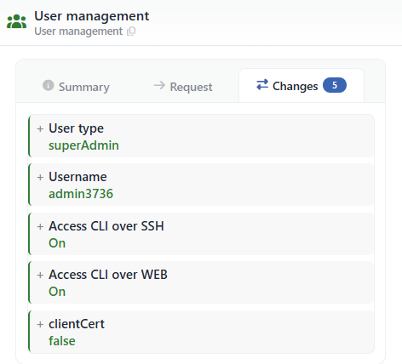The image size is (402, 364).
Task: Click the plus next to Access CLI over SSH
Action: [x=40, y=227]
